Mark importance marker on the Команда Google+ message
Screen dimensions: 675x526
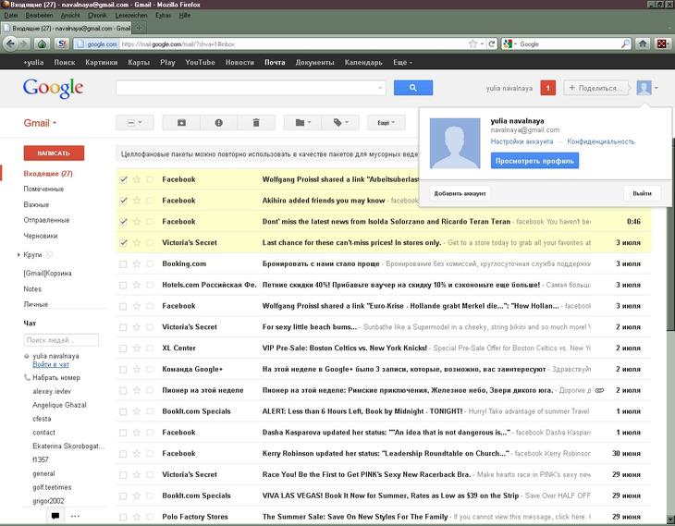click(150, 370)
